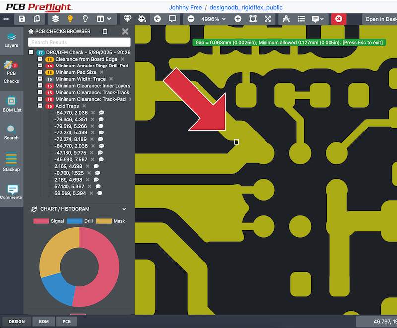
Task: Switch to the BOM tab at the bottom
Action: 43,321
